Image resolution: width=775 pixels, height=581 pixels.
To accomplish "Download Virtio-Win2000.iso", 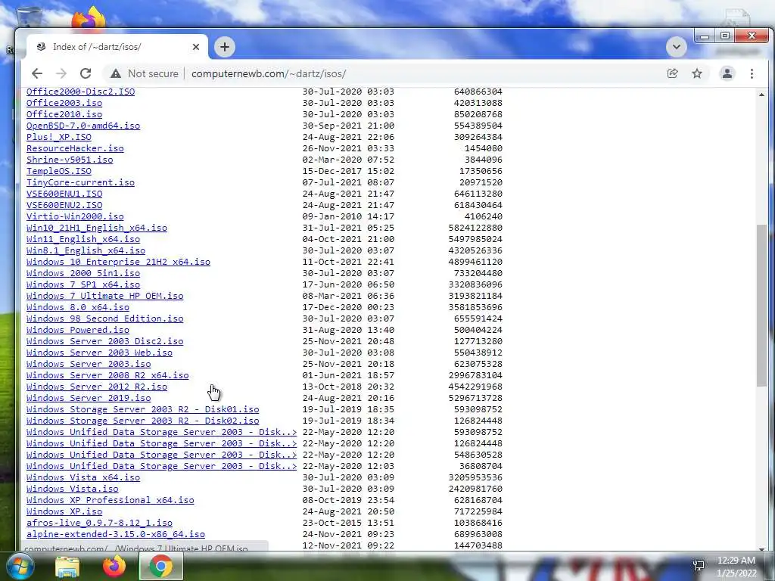I will pyautogui.click(x=75, y=216).
